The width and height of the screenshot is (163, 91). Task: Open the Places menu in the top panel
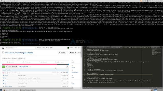[12, 1]
